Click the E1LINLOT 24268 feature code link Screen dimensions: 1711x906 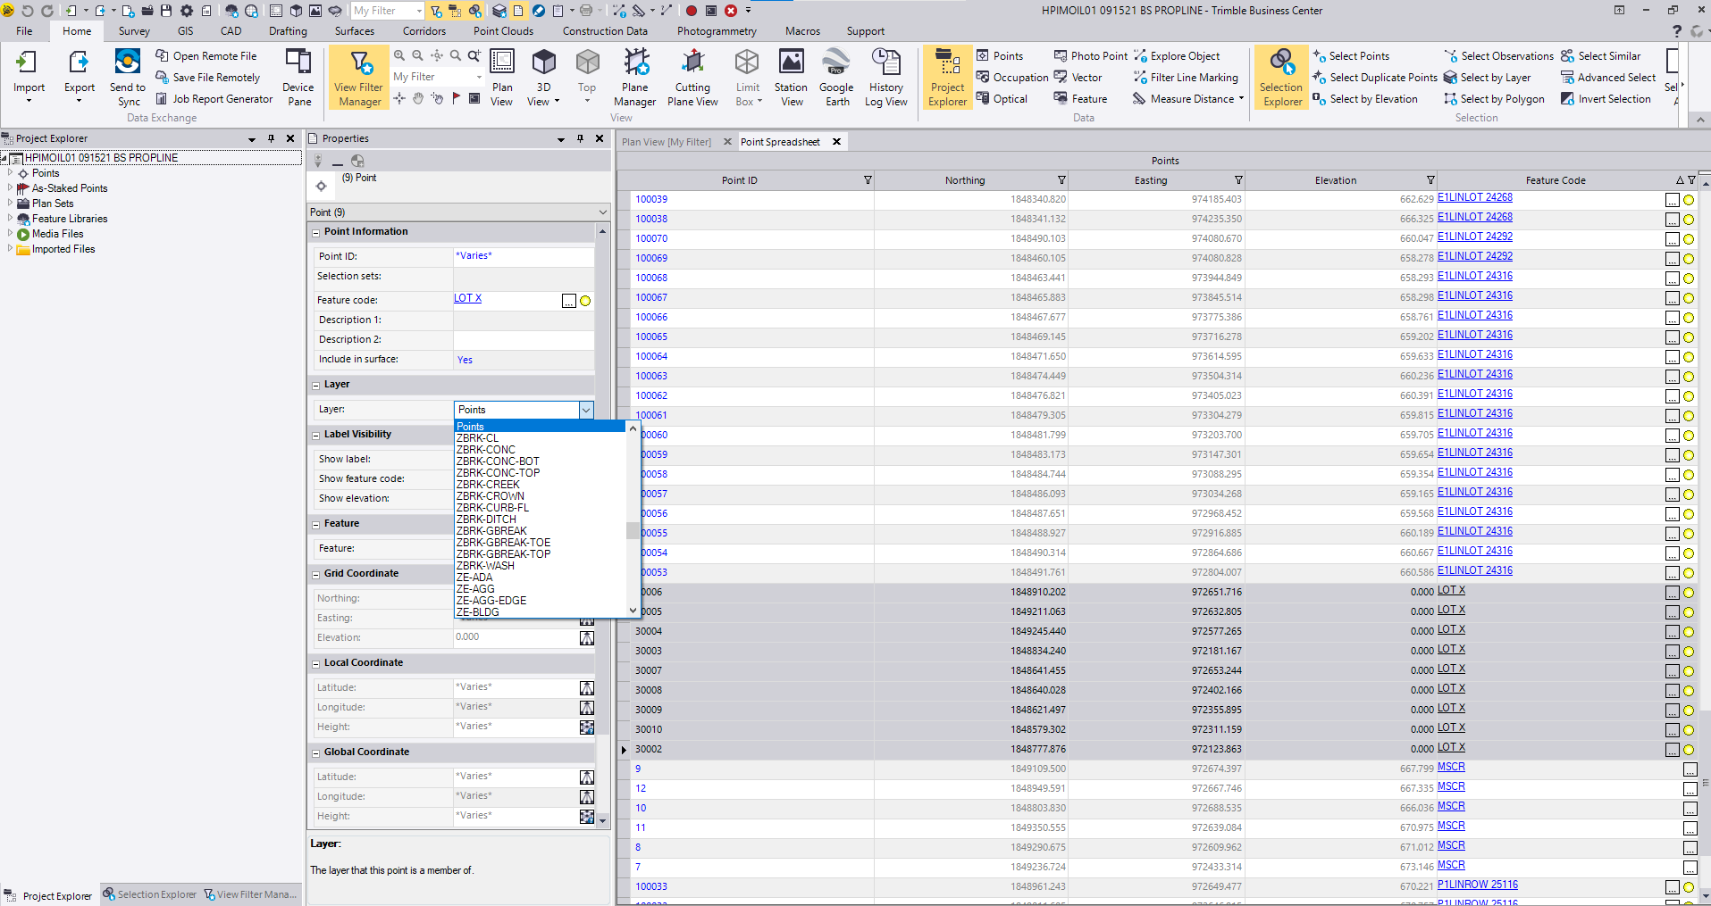(1474, 196)
